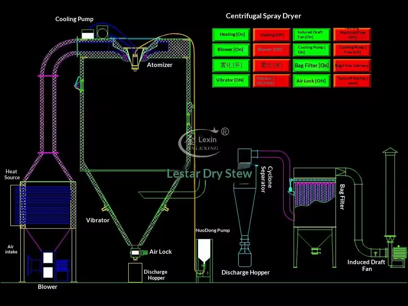This screenshot has width=408, height=306.
Task: Select the induced draft fan motor graphic
Action: (399, 253)
